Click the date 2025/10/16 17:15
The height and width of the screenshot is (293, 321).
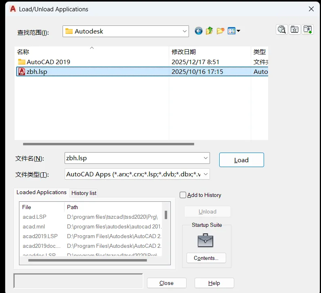coord(197,71)
